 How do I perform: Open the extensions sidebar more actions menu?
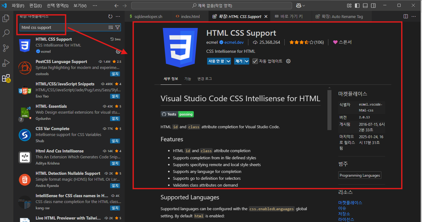(118, 16)
